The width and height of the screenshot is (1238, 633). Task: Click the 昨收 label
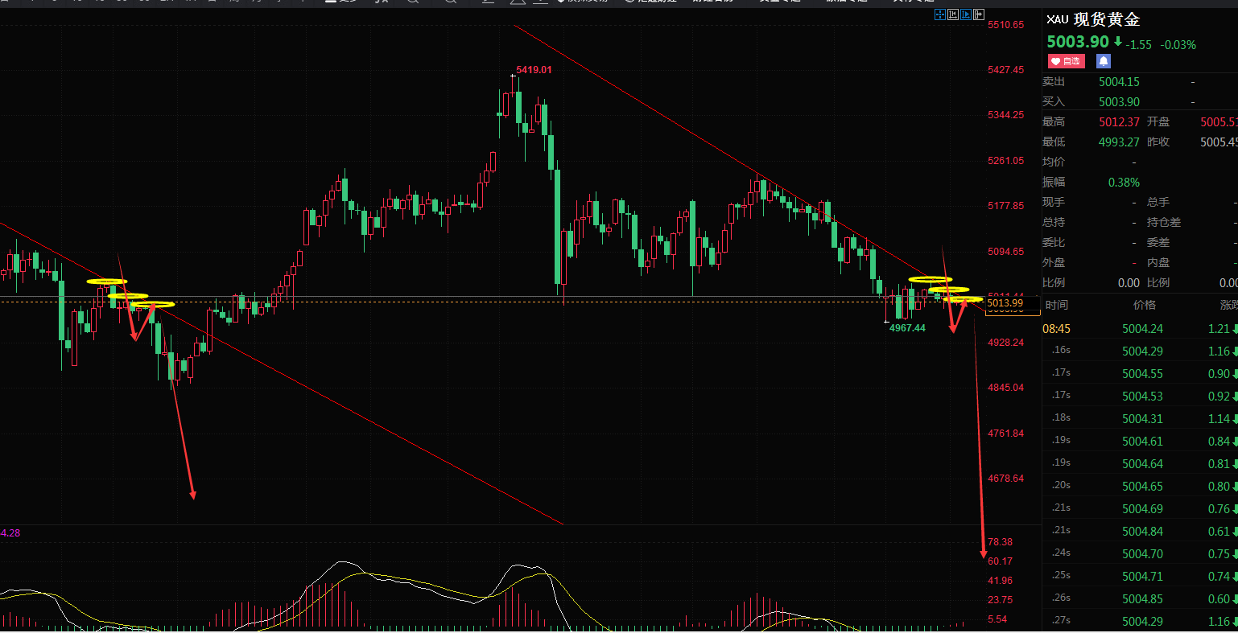(1158, 142)
